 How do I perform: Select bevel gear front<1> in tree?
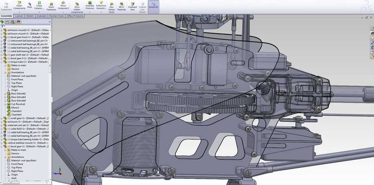click(28, 37)
